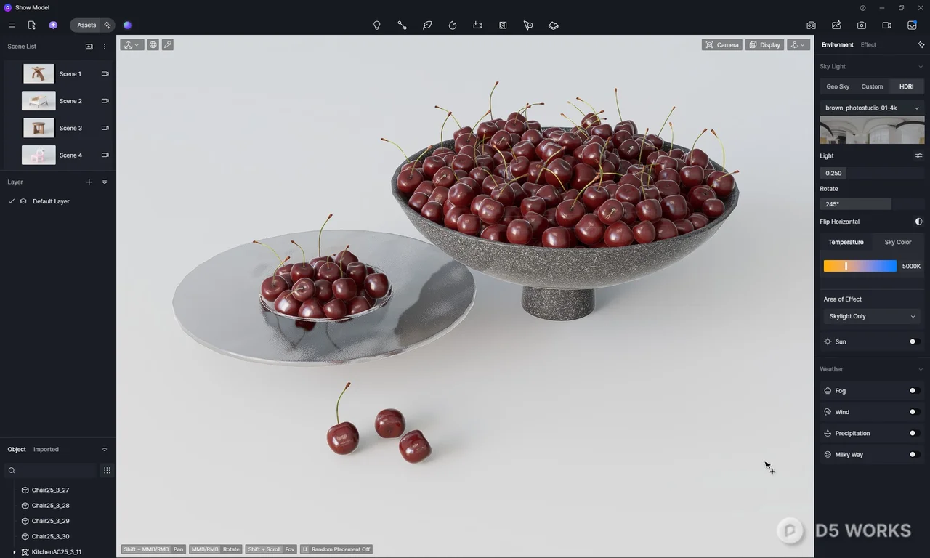930x558 pixels.
Task: Click the sparkle icon beside Effect tab
Action: pyautogui.click(x=921, y=44)
